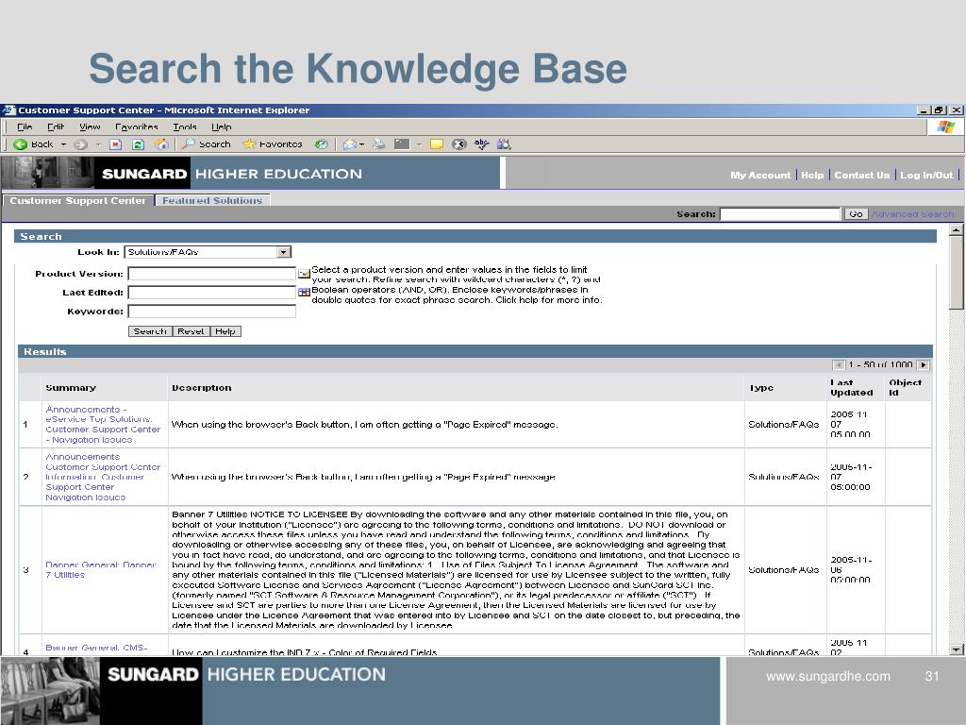Click the round X toolbar icon

click(x=459, y=144)
